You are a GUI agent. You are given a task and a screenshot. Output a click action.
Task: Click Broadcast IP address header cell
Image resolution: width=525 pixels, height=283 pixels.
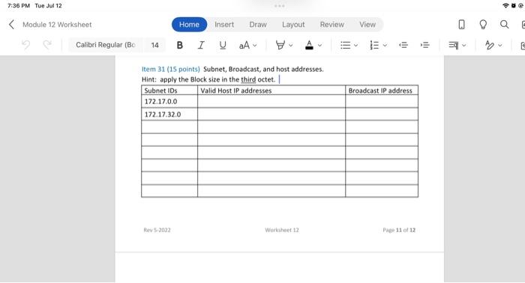382,90
